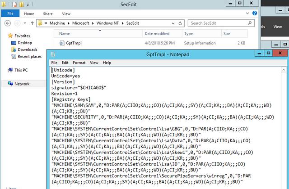Switch to the Share ribbon tab
This screenshot has width=289, height=189.
coord(48,13)
